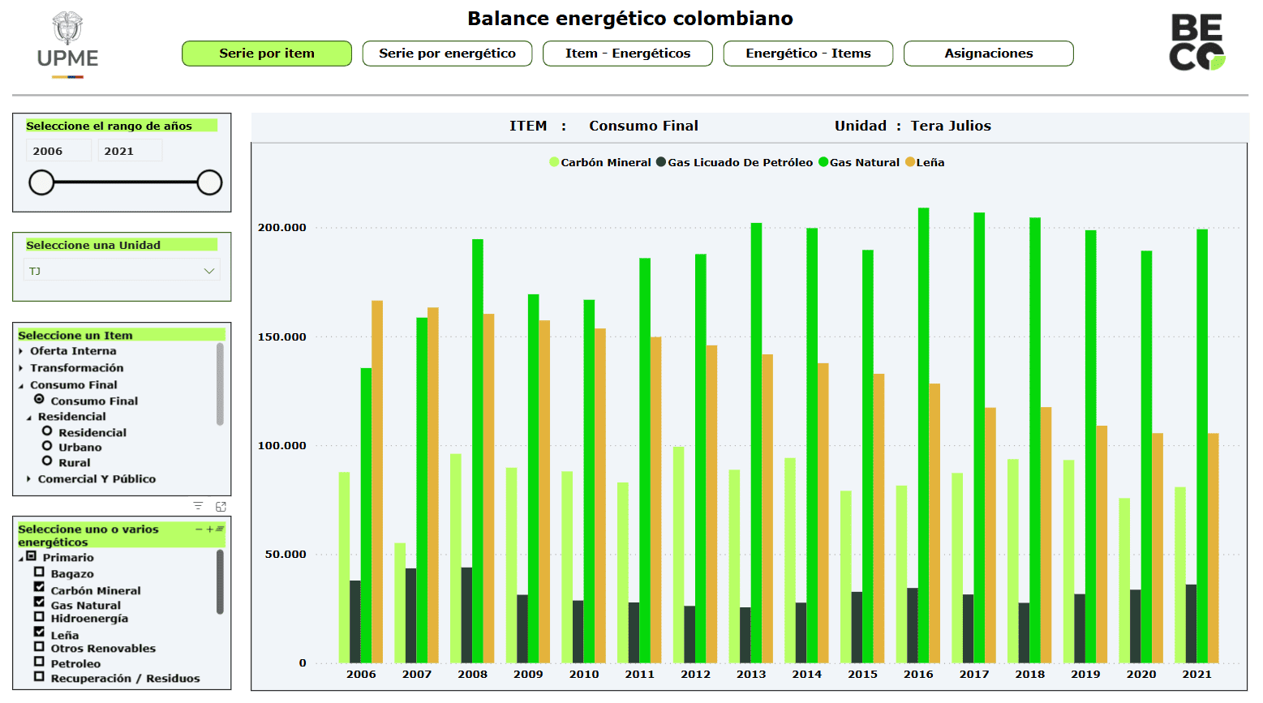Uncheck the Carbón Mineral checkbox
Screen dimensions: 1263x703
tap(39, 587)
